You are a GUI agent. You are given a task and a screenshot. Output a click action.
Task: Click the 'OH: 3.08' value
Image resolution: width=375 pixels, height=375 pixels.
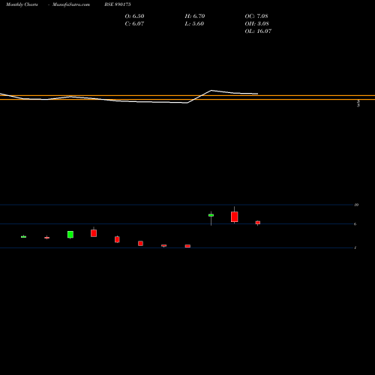[x=256, y=23]
